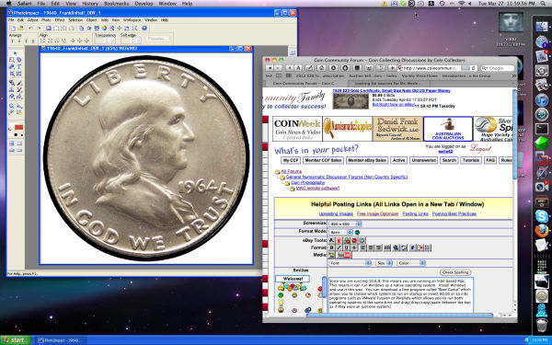Click My CCF forum button
The width and height of the screenshot is (552, 345).
tap(291, 160)
